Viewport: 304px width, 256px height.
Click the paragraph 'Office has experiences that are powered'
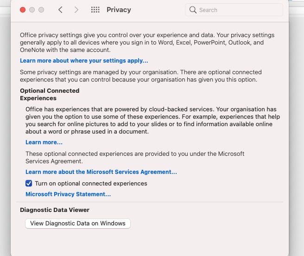[152, 120]
